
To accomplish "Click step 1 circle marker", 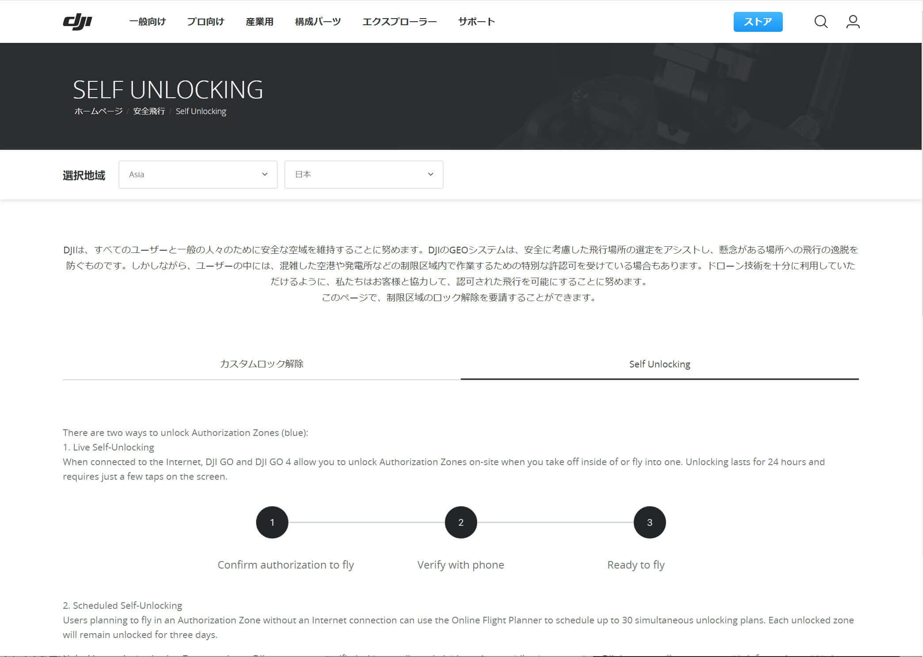I will (x=272, y=523).
